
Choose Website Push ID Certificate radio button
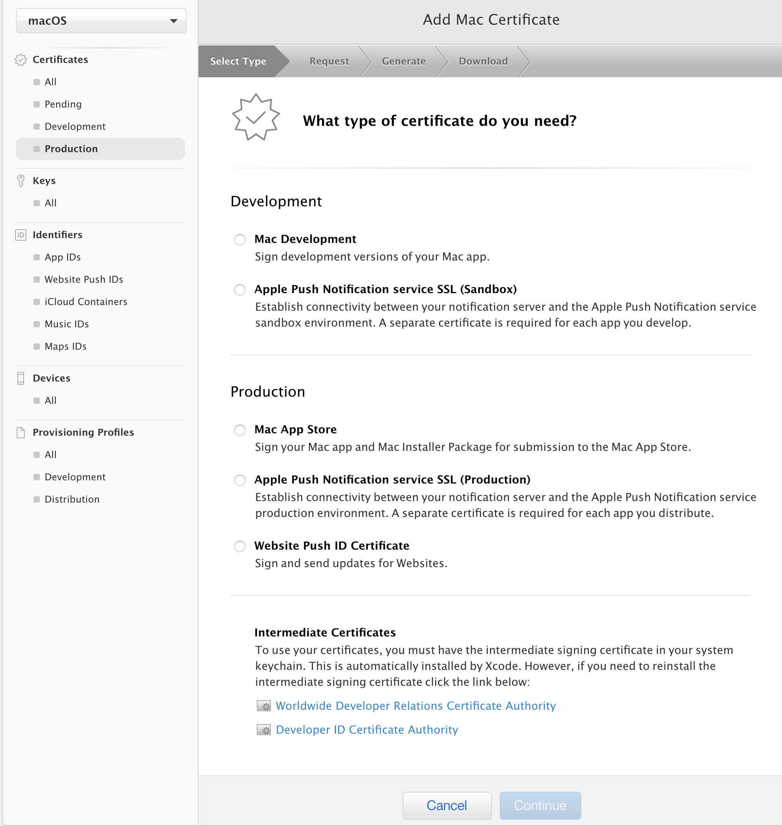[240, 546]
